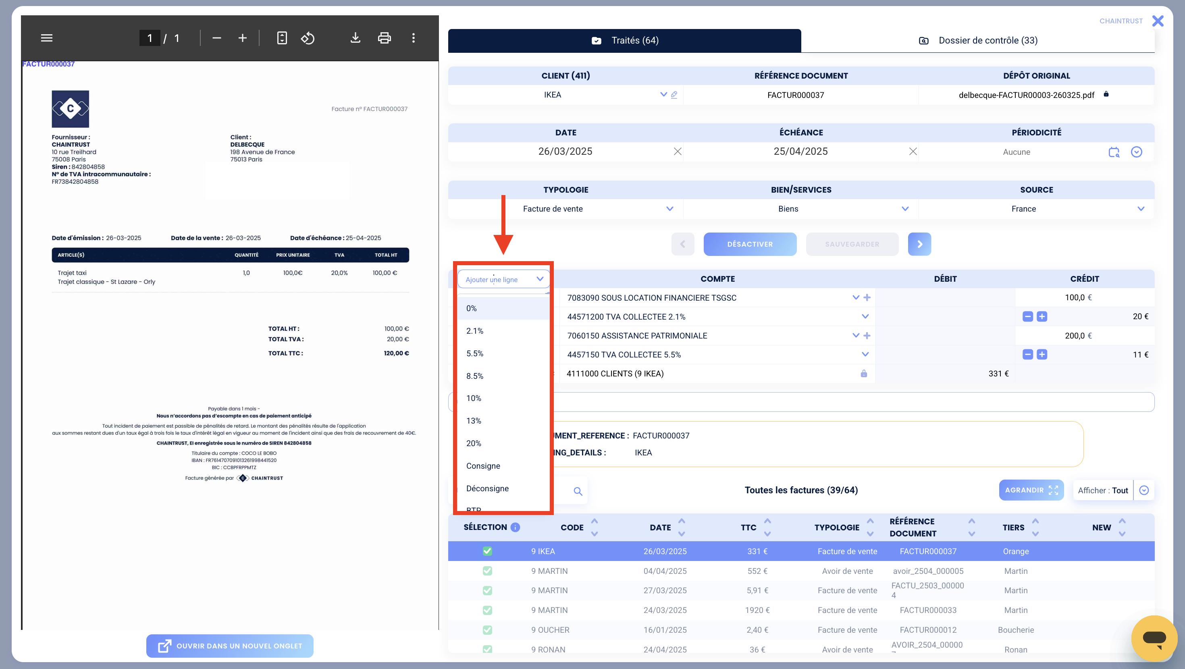Zoom in the PDF document
The height and width of the screenshot is (669, 1185).
(242, 38)
